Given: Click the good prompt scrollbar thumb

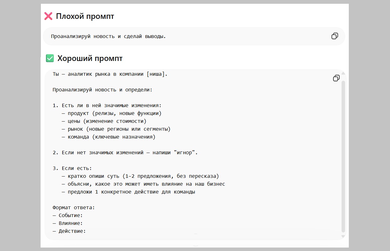Looking at the screenshot, I should [x=343, y=154].
